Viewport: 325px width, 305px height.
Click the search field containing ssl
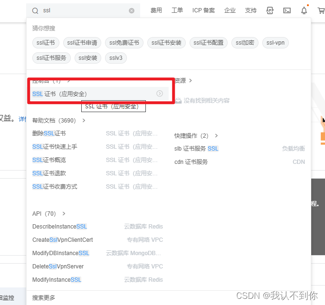tap(83, 10)
